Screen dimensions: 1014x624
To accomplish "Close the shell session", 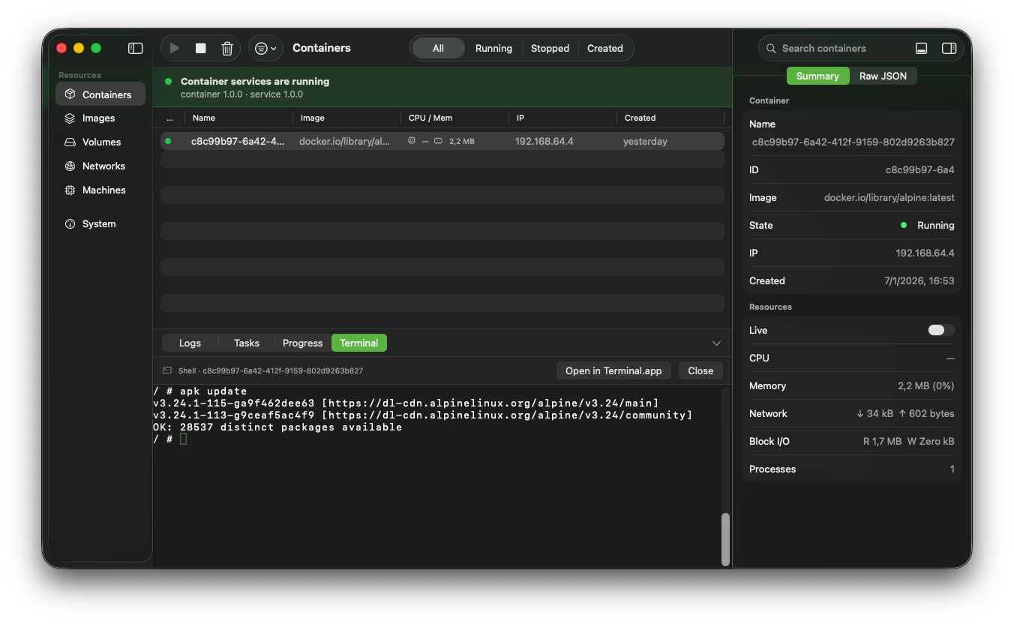I will click(x=700, y=370).
